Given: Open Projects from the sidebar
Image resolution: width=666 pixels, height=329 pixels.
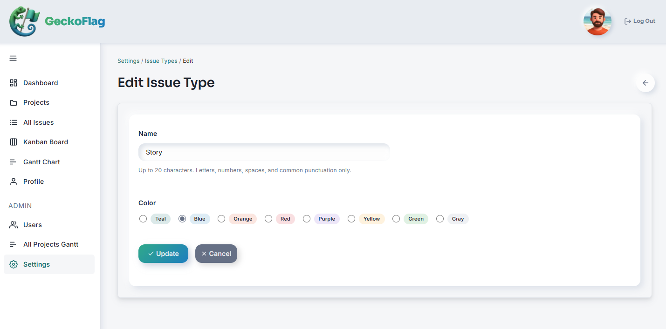Looking at the screenshot, I should coord(49,102).
